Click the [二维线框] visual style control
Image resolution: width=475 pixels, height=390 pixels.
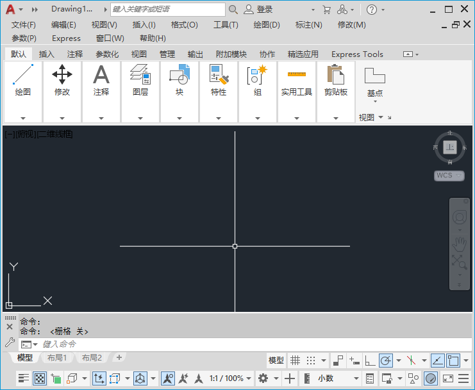pos(54,134)
